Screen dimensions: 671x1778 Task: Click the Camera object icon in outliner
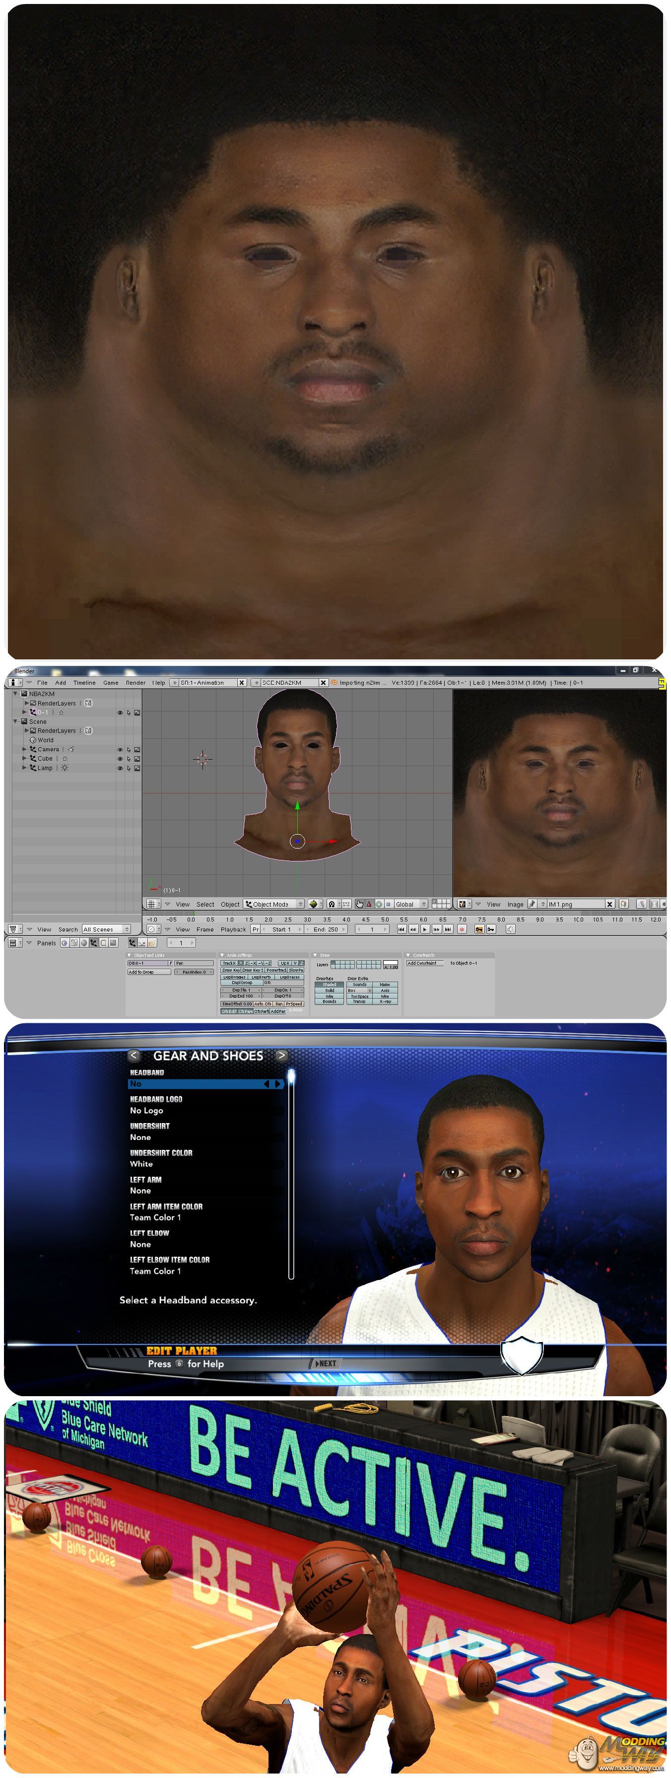point(32,749)
